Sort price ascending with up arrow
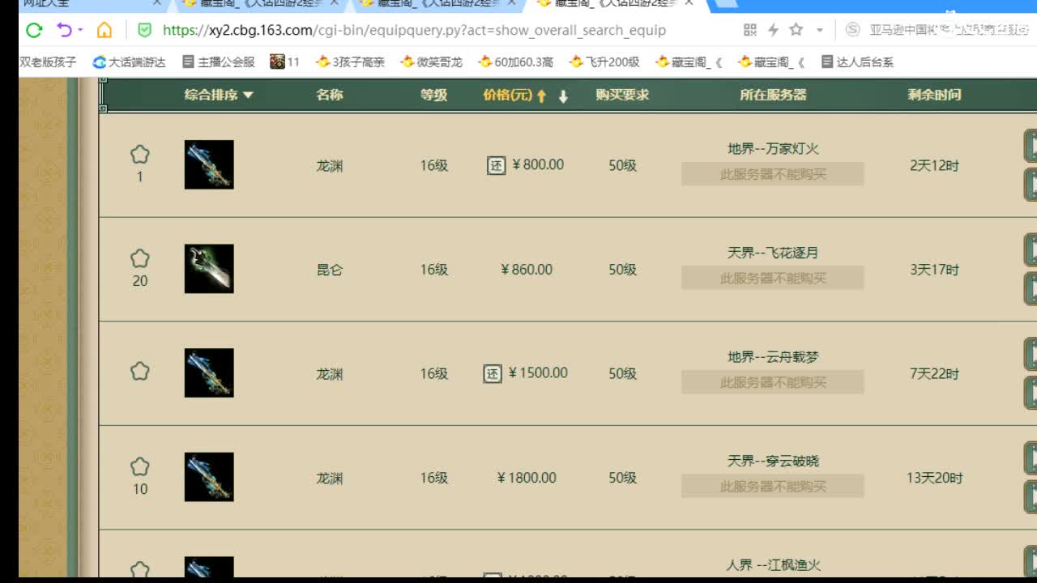 tap(541, 96)
